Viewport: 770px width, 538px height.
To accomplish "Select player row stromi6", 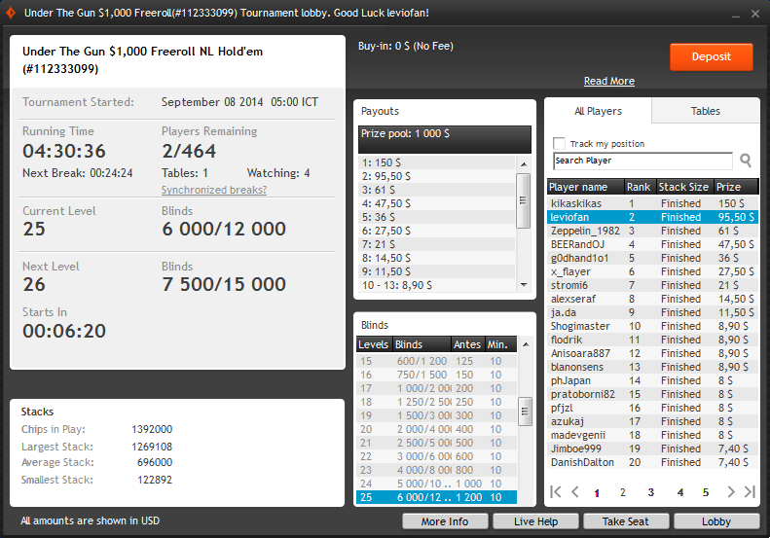I will [652, 285].
